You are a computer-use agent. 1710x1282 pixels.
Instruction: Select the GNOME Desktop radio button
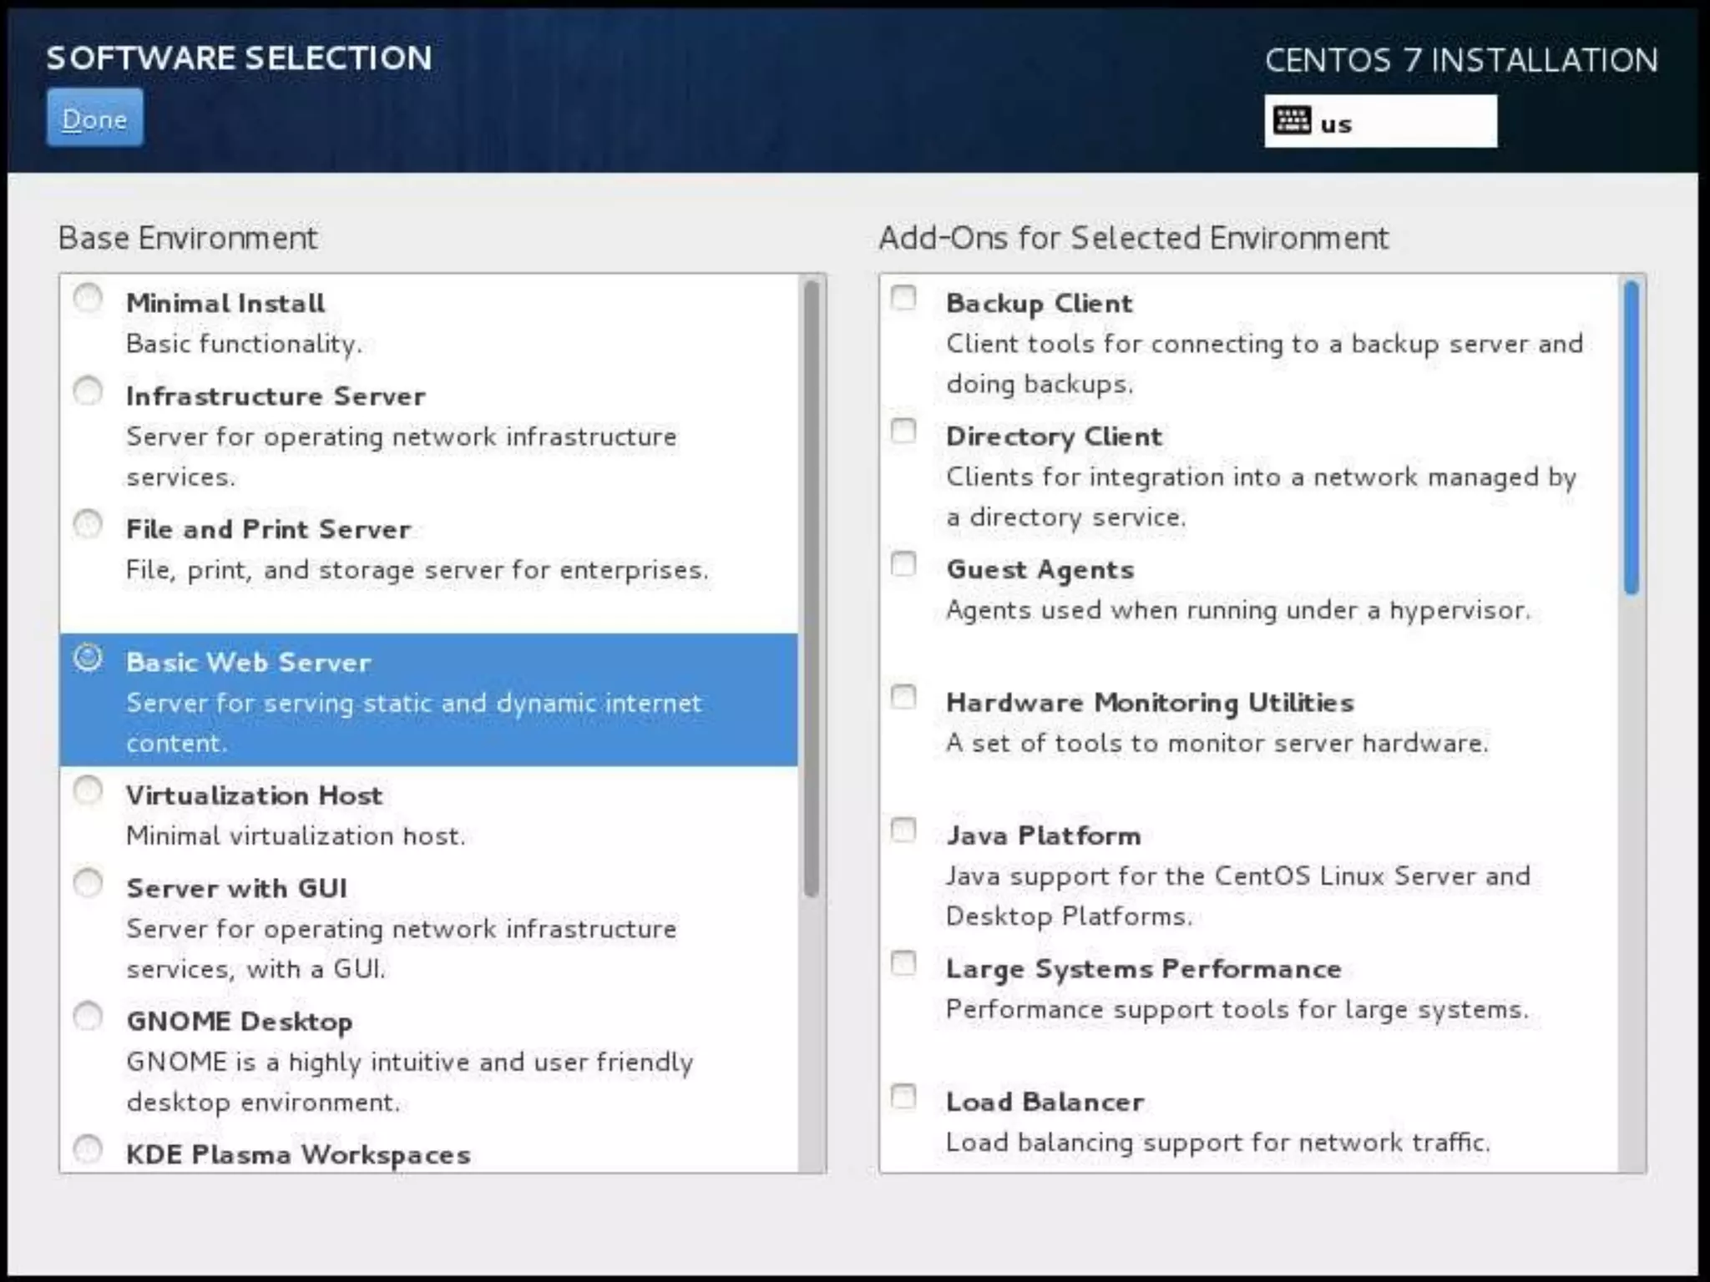tap(88, 1017)
